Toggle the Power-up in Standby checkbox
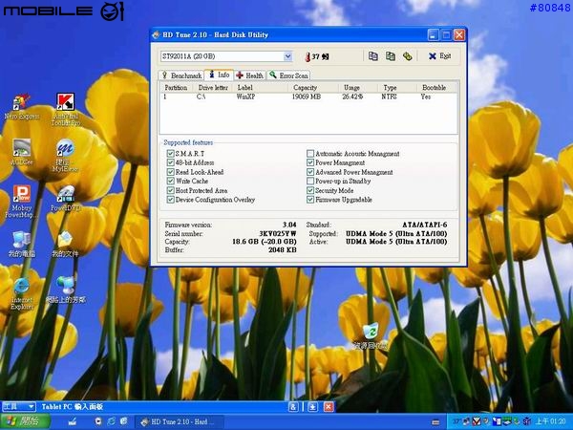This screenshot has height=430, width=573. (x=310, y=181)
